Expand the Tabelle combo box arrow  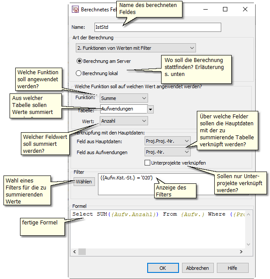[x=150, y=109]
